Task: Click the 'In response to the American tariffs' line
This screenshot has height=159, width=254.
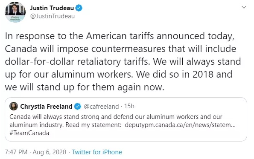Action: pos(120,36)
